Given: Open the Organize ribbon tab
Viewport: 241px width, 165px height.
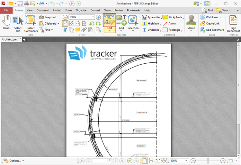Looking at the screenshot, I should [x=81, y=10].
